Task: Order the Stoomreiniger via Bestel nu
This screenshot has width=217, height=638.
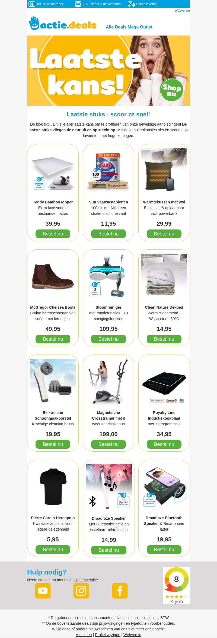Action: [x=108, y=339]
